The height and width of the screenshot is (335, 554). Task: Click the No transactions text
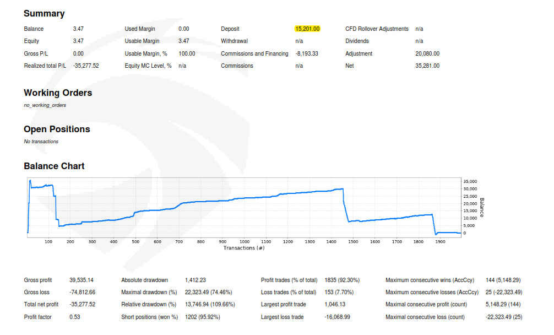click(x=41, y=142)
